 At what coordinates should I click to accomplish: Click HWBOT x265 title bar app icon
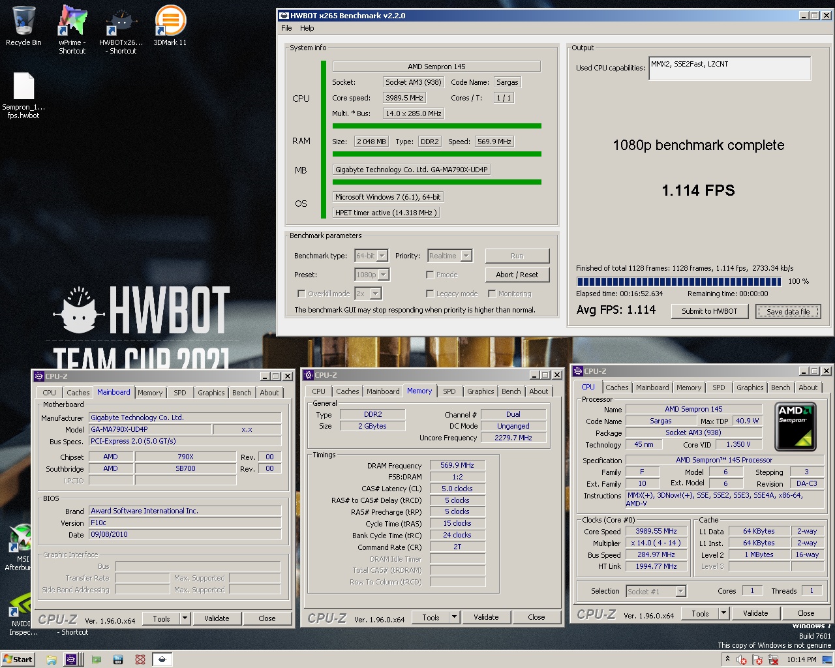284,16
